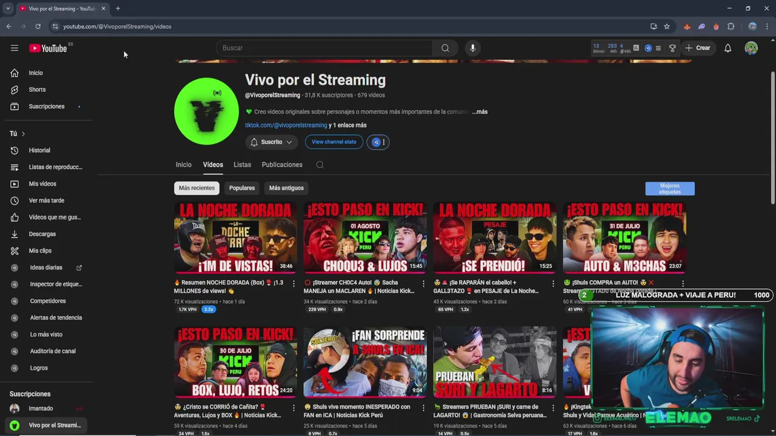Filter videos by Más recientes
This screenshot has width=776, height=436.
point(196,188)
